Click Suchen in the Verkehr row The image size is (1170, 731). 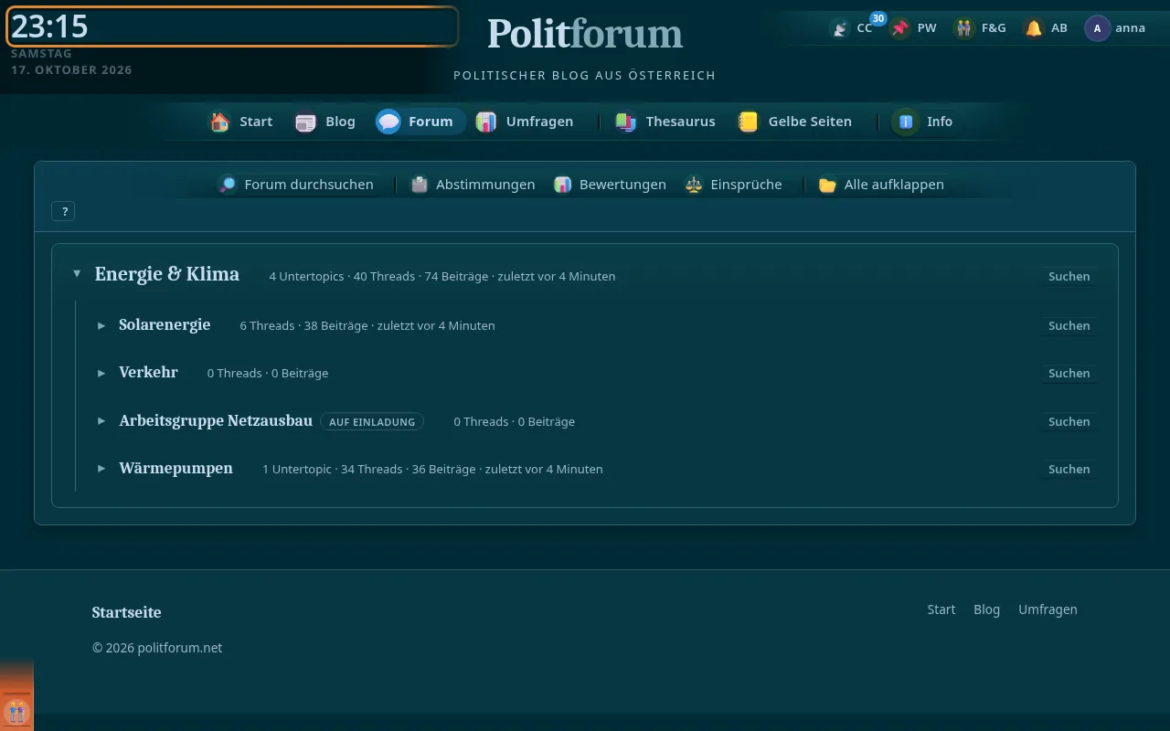tap(1069, 373)
